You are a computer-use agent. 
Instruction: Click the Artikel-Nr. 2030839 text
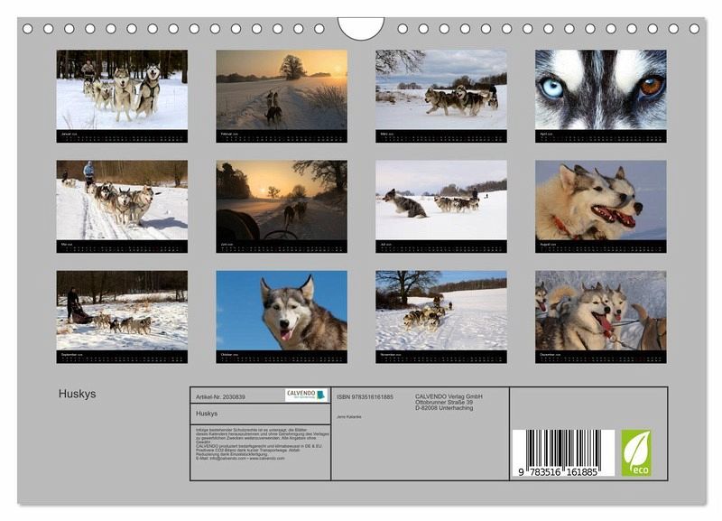tap(220, 396)
